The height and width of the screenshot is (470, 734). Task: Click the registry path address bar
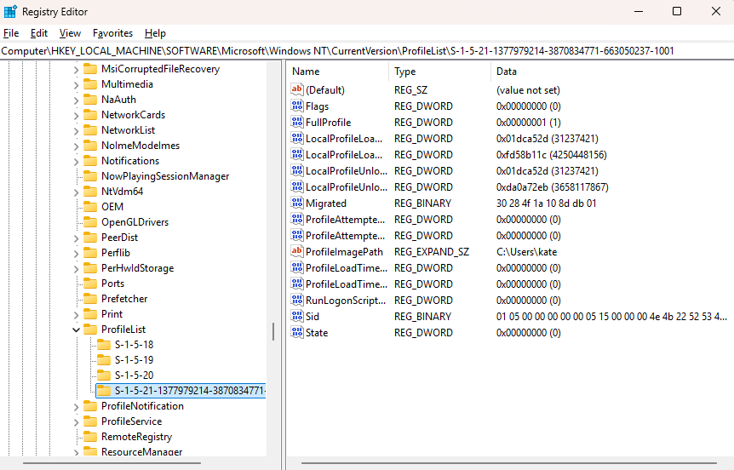[x=366, y=51]
